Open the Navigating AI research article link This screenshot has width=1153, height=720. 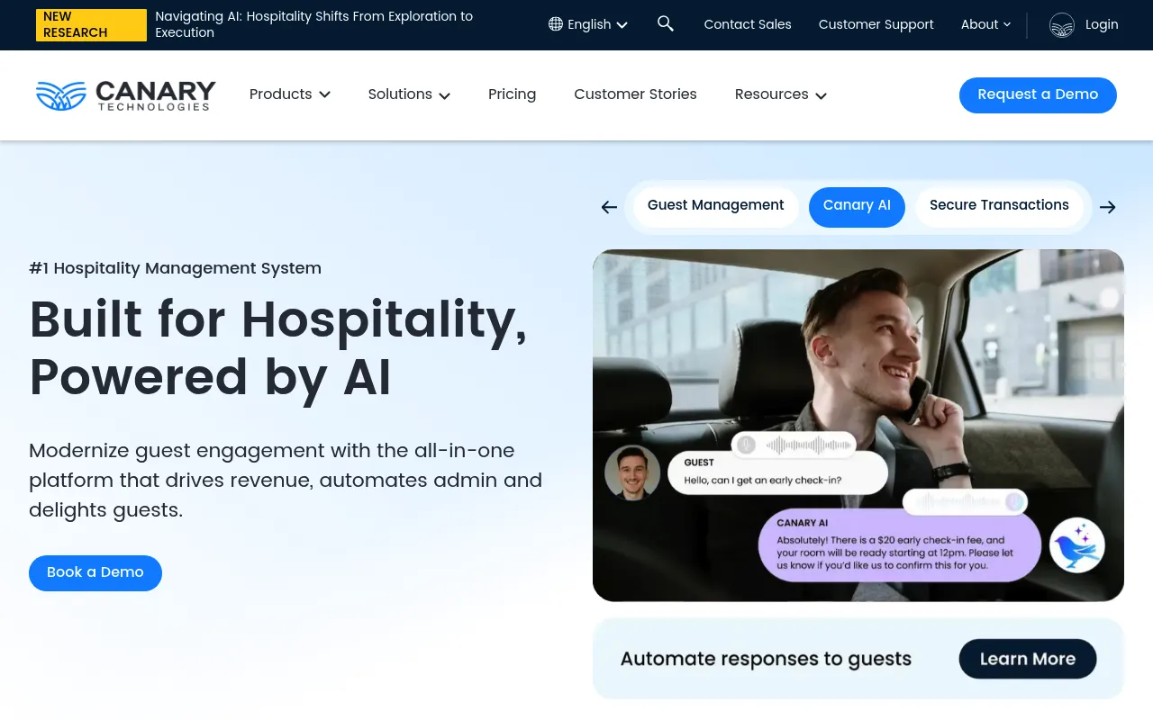pyautogui.click(x=313, y=24)
